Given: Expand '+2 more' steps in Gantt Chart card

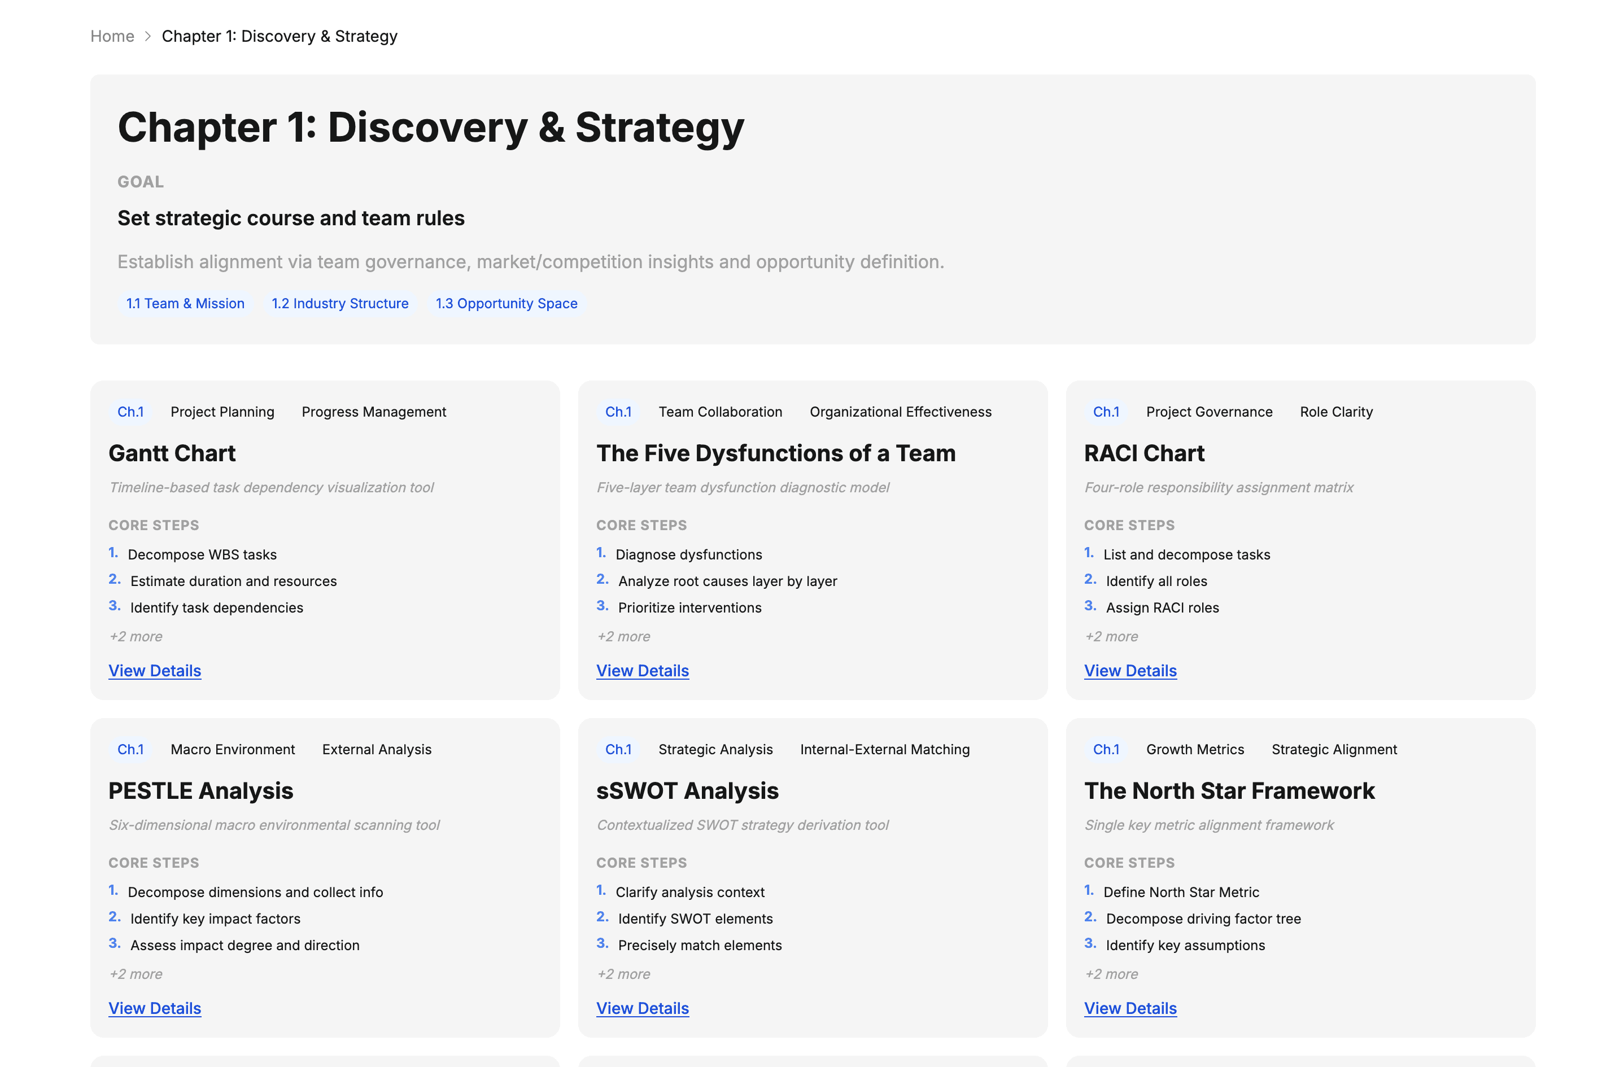Looking at the screenshot, I should [x=136, y=636].
